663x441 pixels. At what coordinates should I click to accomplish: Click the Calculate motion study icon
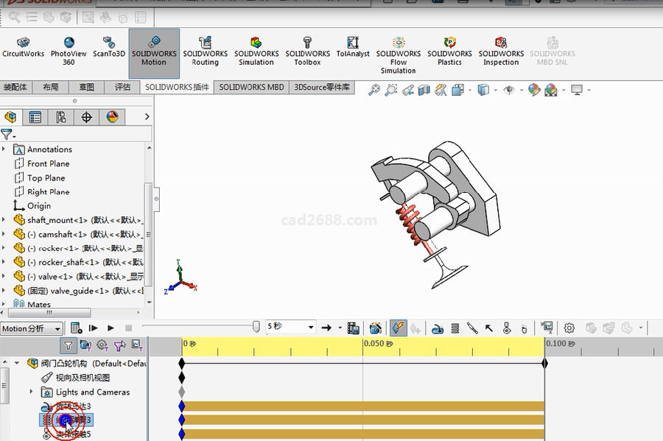(76, 328)
